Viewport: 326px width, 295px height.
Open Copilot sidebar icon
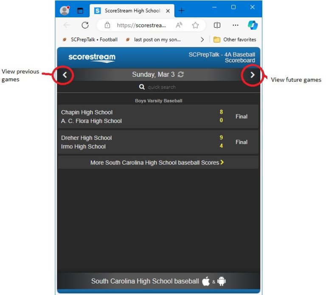click(x=253, y=25)
